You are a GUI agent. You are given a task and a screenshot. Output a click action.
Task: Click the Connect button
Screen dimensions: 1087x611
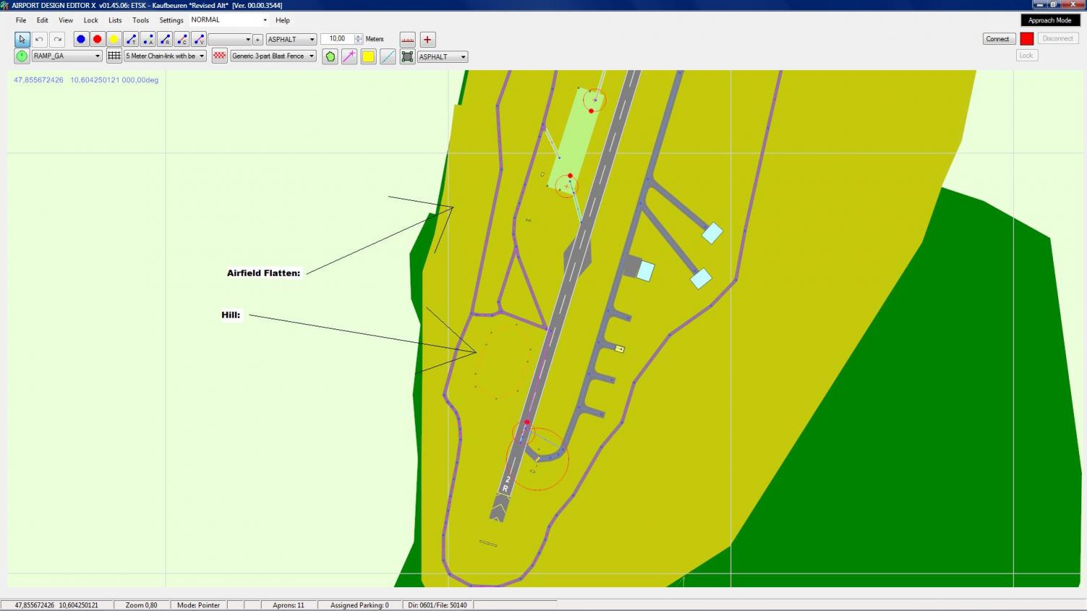click(x=997, y=39)
